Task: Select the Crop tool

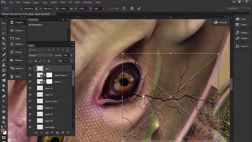Action: 4,44
